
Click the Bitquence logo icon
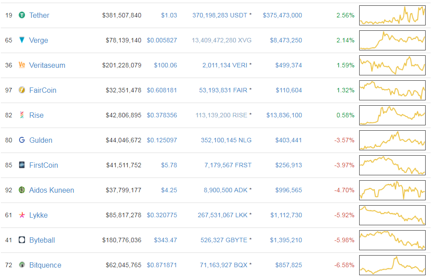tap(22, 265)
